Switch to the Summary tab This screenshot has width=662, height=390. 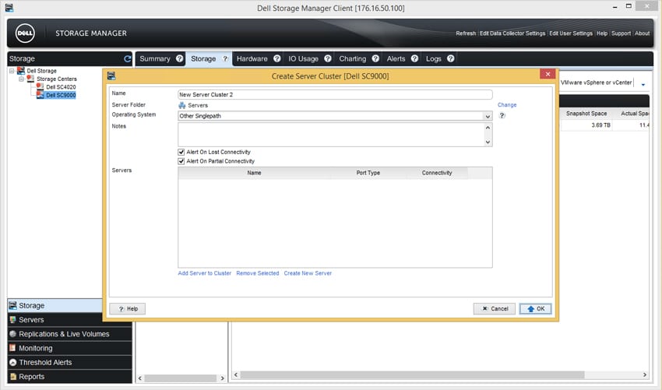155,58
